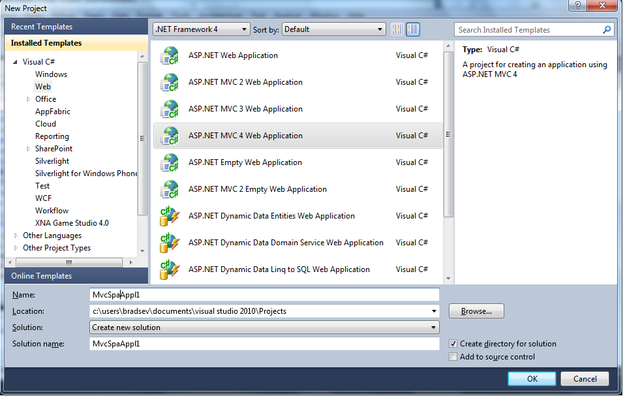Select the Windows template category

(x=52, y=74)
